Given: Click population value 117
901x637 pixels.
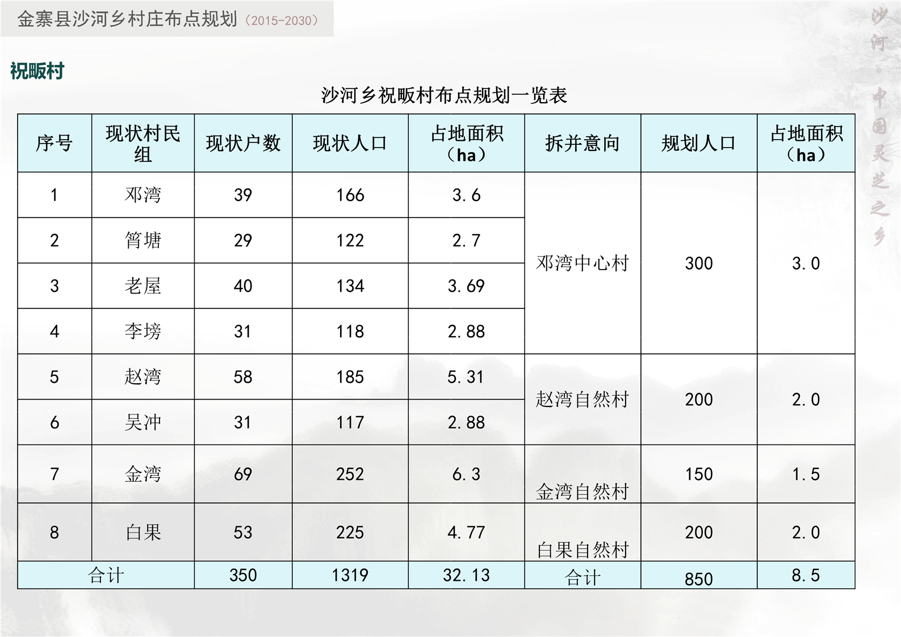Looking at the screenshot, I should 350,422.
